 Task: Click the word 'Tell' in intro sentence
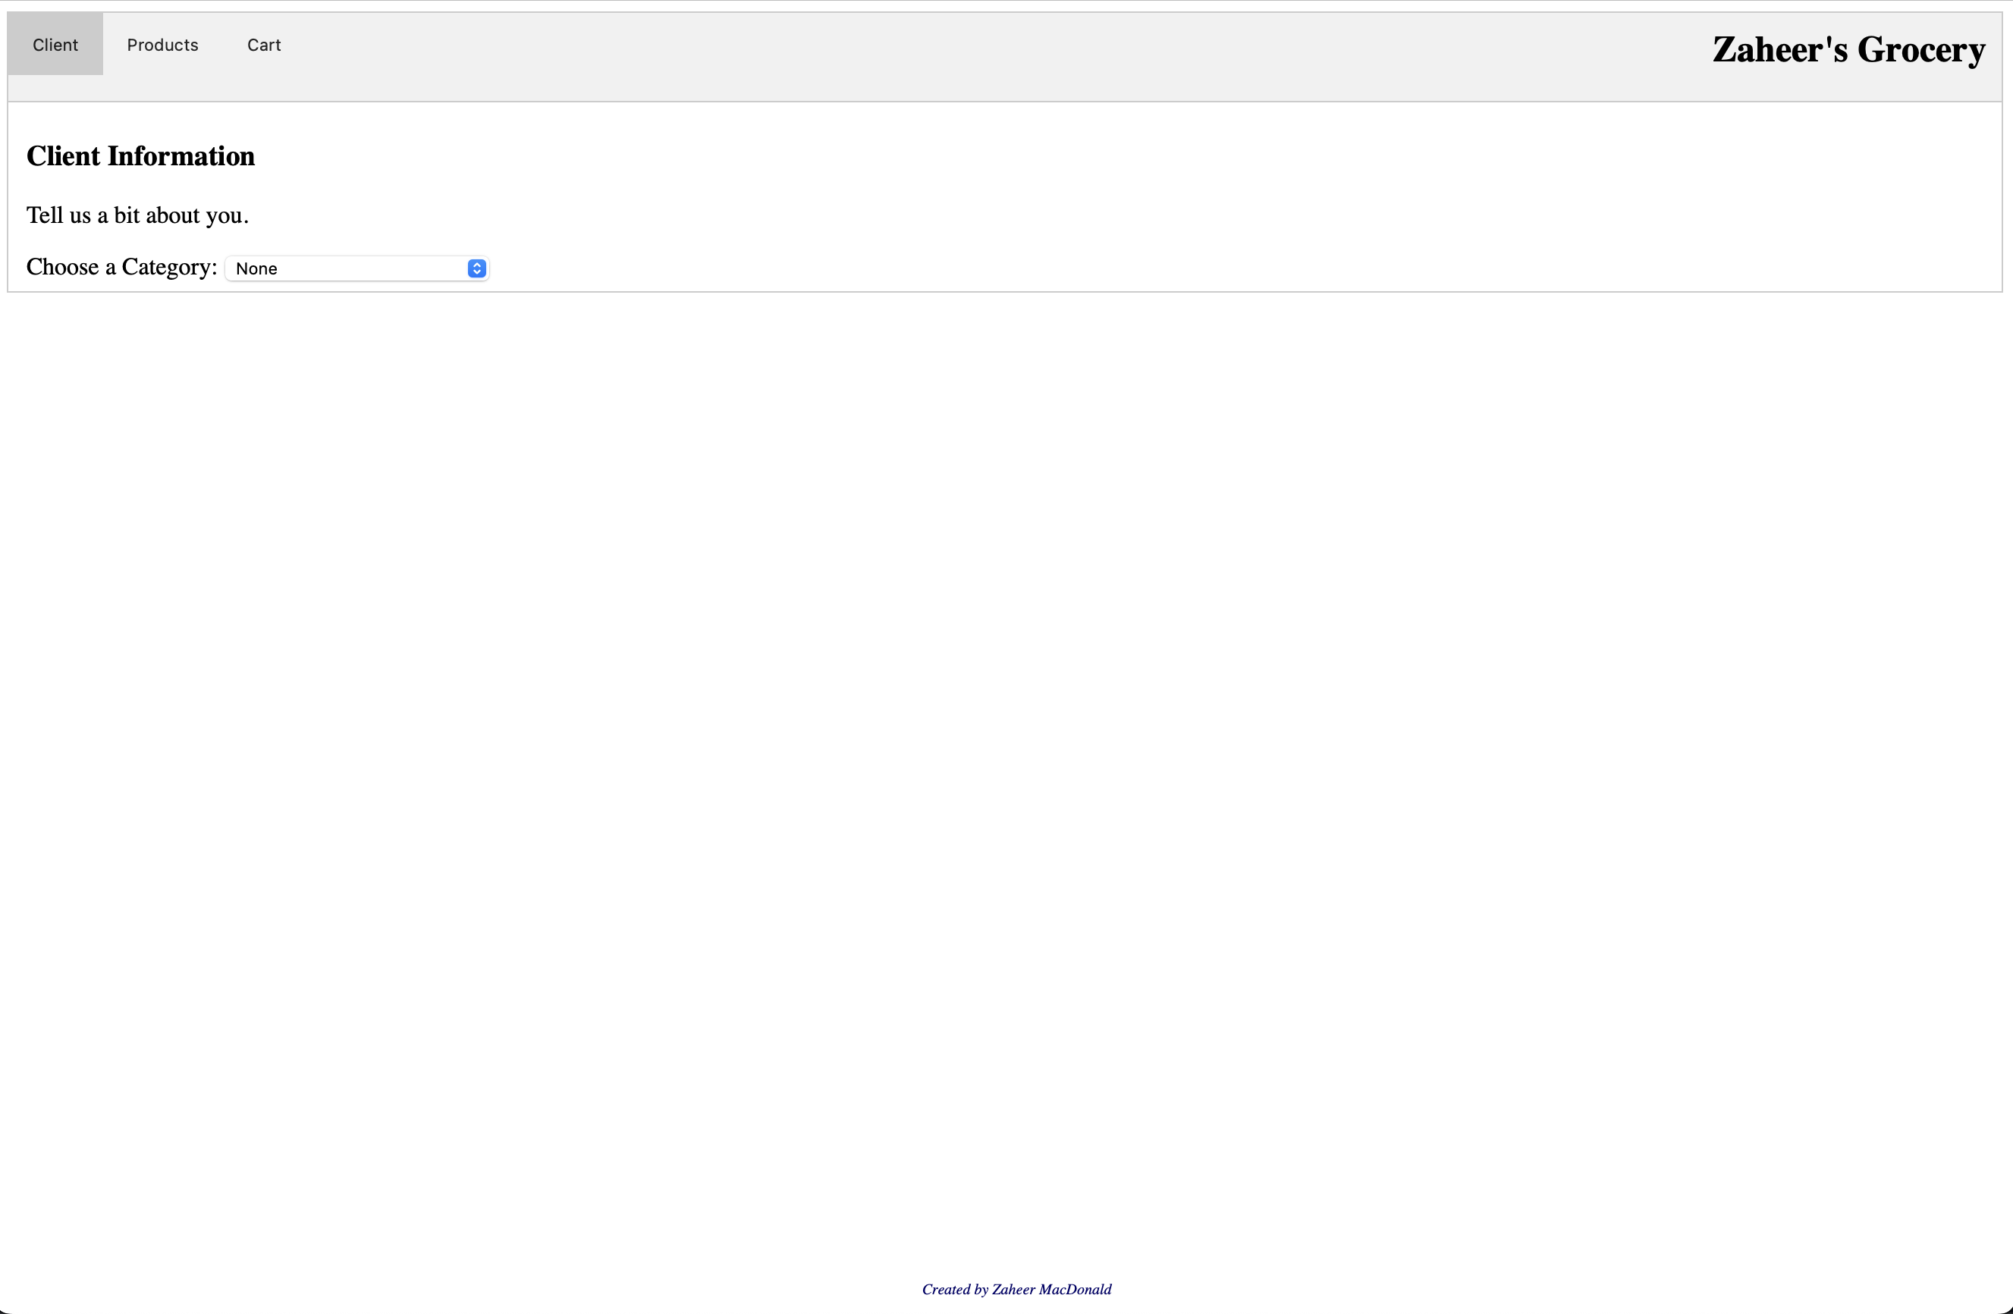[x=45, y=215]
